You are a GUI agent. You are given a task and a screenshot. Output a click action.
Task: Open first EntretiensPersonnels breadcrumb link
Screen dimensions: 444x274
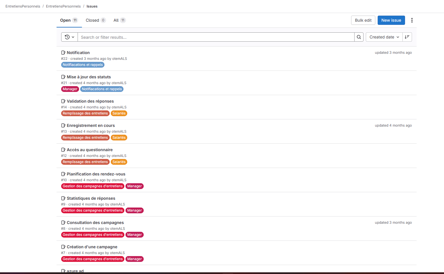pos(23,6)
